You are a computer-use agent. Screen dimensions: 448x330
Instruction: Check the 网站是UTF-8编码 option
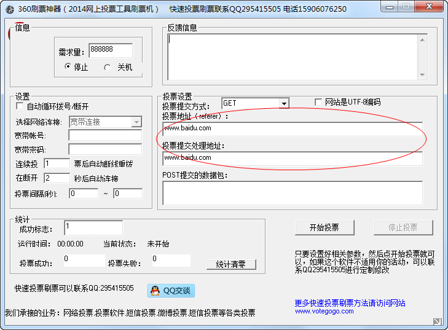pos(318,102)
